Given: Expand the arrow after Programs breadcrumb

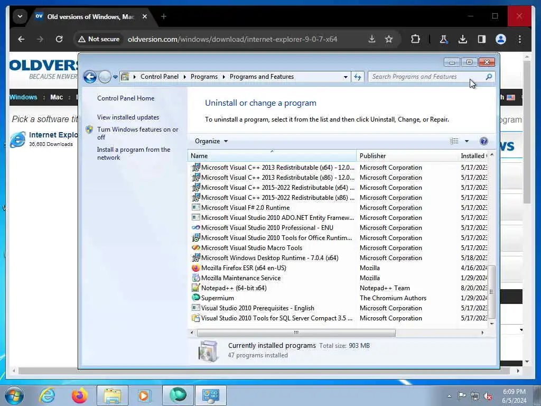Looking at the screenshot, I should coord(223,77).
